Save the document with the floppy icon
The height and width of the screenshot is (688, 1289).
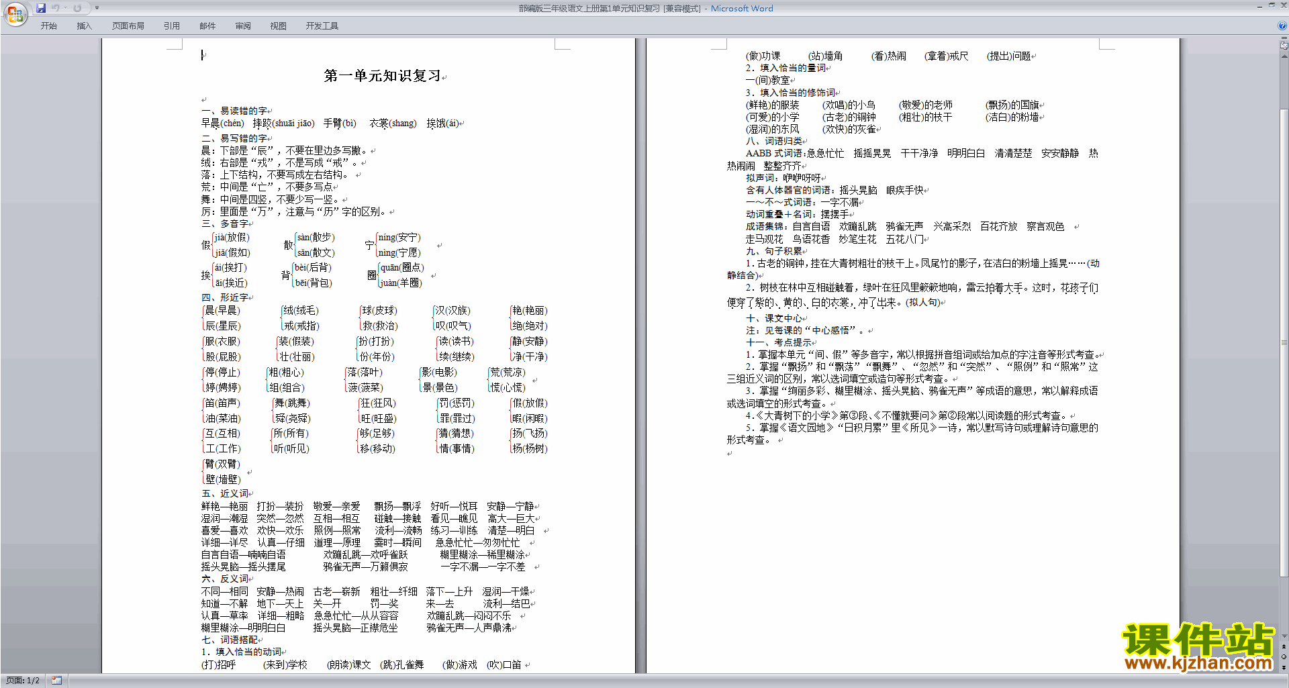(41, 8)
